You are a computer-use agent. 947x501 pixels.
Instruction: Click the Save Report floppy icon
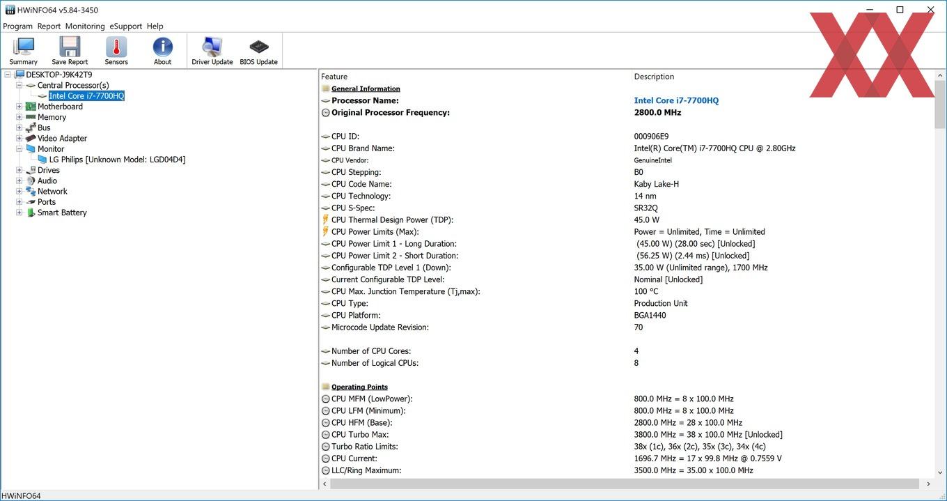pos(70,47)
